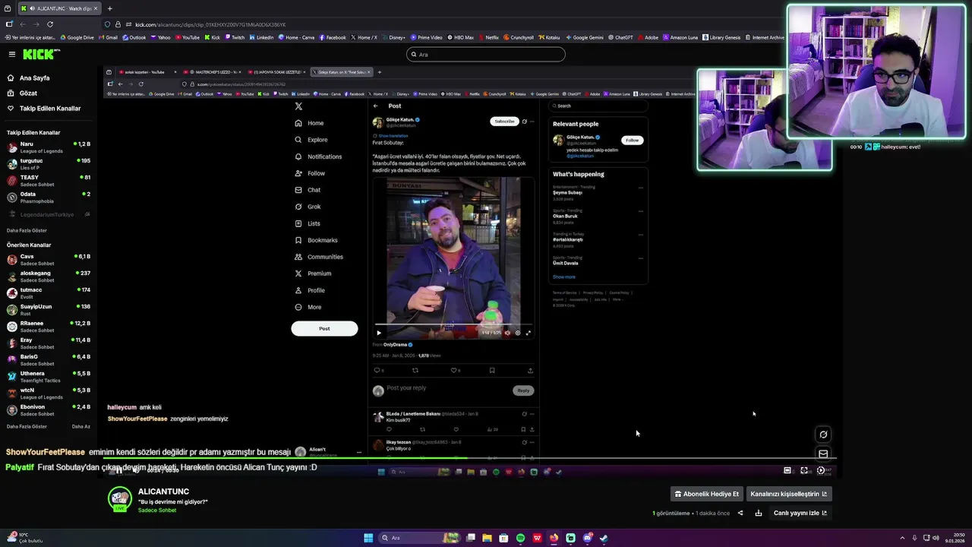This screenshot has width=972, height=547.
Task: Open Cavs recommended channel
Action: click(x=49, y=260)
